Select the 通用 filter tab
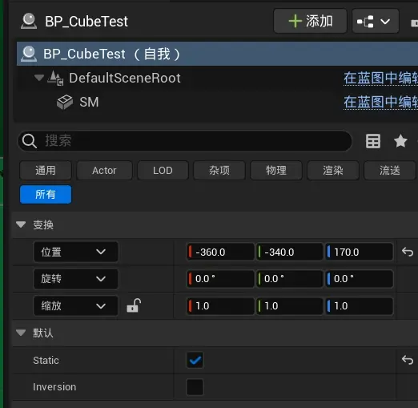Viewport: 418px width, 408px height. point(46,170)
